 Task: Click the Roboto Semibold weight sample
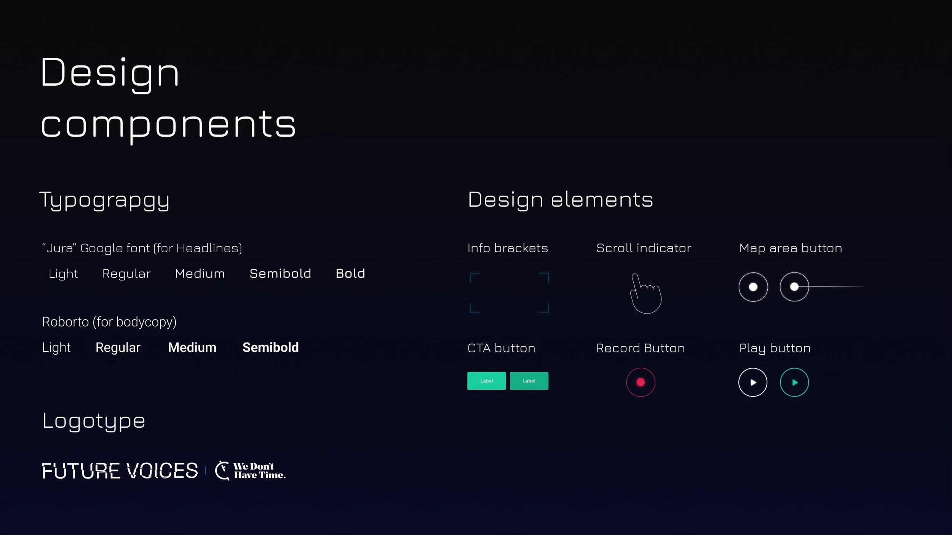(270, 347)
